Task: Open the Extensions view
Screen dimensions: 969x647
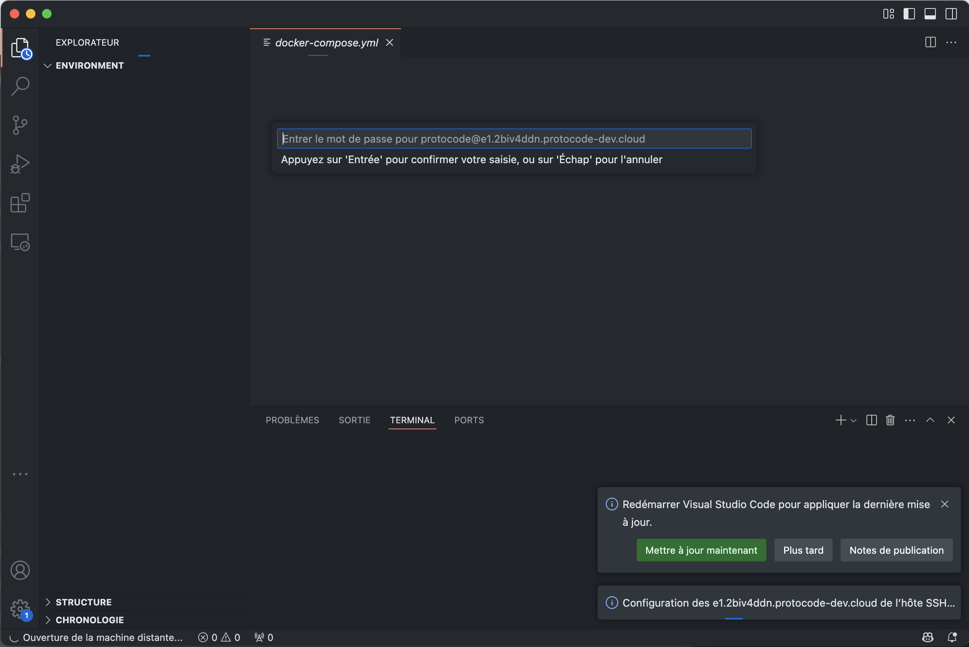Action: pos(20,203)
